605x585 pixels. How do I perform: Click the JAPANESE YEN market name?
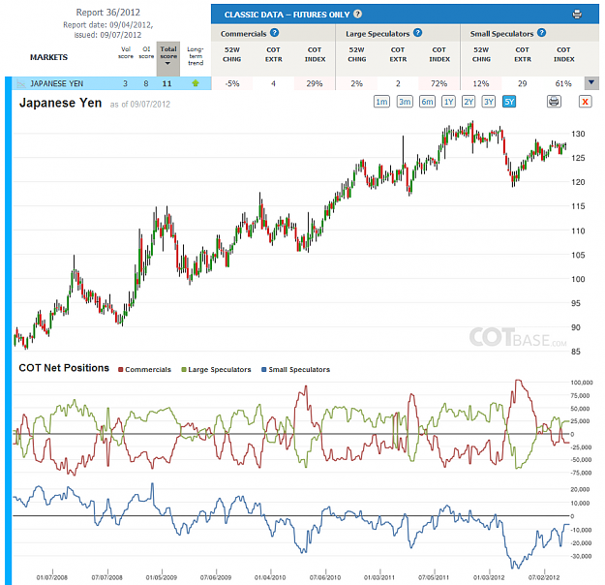tap(57, 83)
